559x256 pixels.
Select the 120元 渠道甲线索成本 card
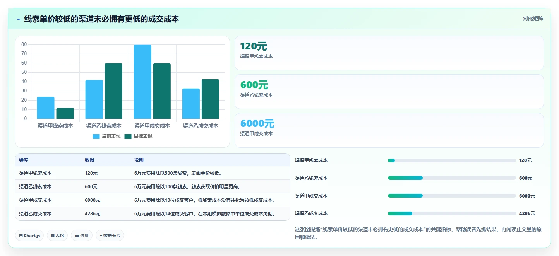pos(389,53)
